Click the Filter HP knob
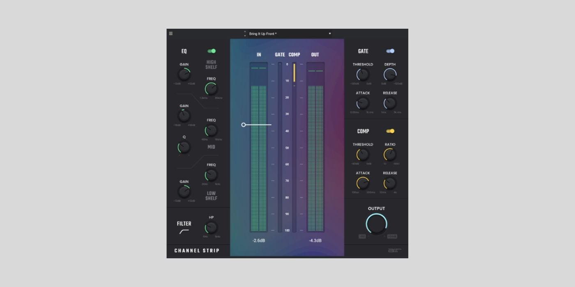 pos(211,228)
